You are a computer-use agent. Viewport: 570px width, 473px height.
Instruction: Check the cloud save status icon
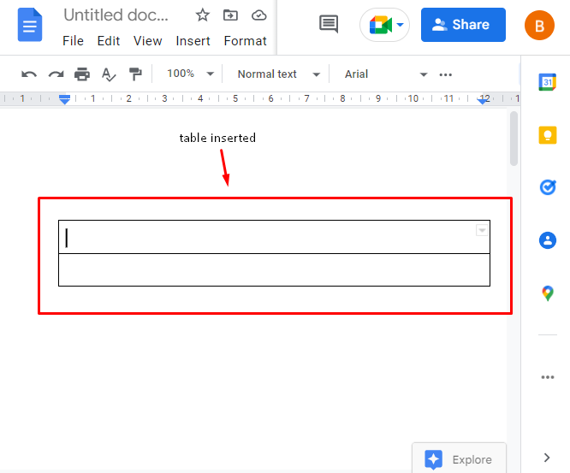pos(258,15)
